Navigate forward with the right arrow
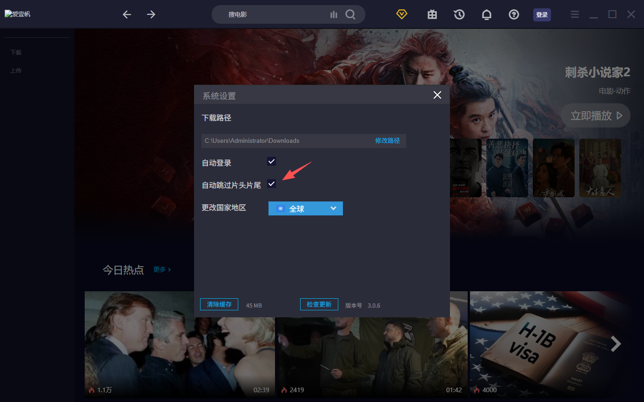644x402 pixels. click(x=151, y=14)
